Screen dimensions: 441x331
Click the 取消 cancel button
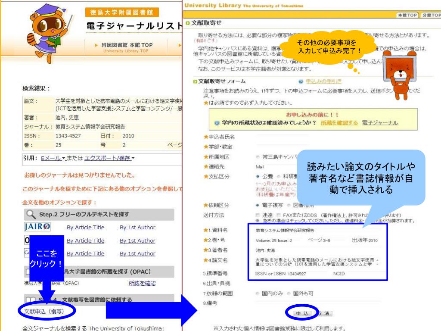[x=324, y=313]
